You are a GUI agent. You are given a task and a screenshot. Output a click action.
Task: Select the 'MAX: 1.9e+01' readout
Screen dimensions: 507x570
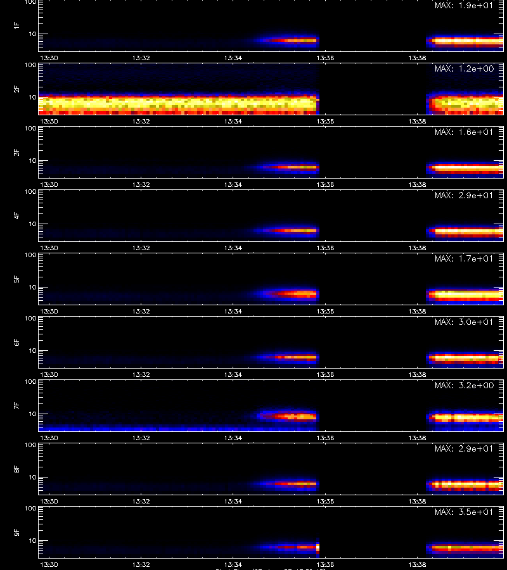tap(464, 6)
